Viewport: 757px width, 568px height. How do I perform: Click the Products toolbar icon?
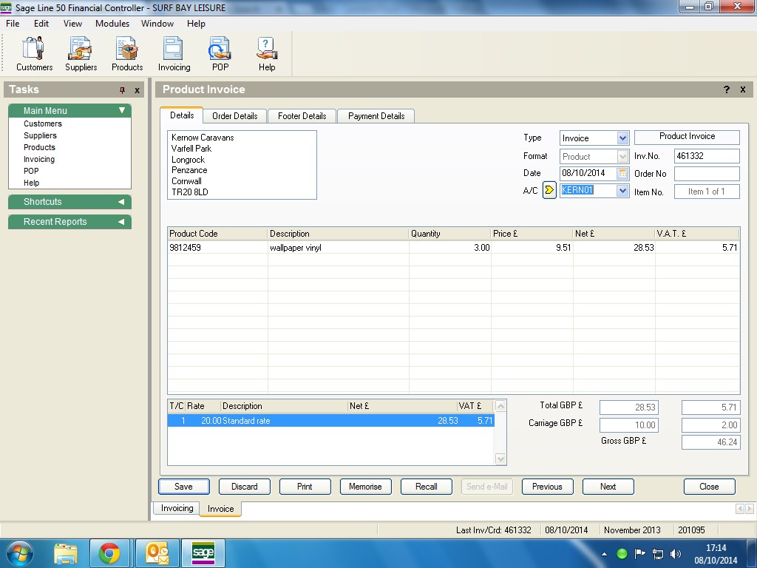(x=127, y=54)
